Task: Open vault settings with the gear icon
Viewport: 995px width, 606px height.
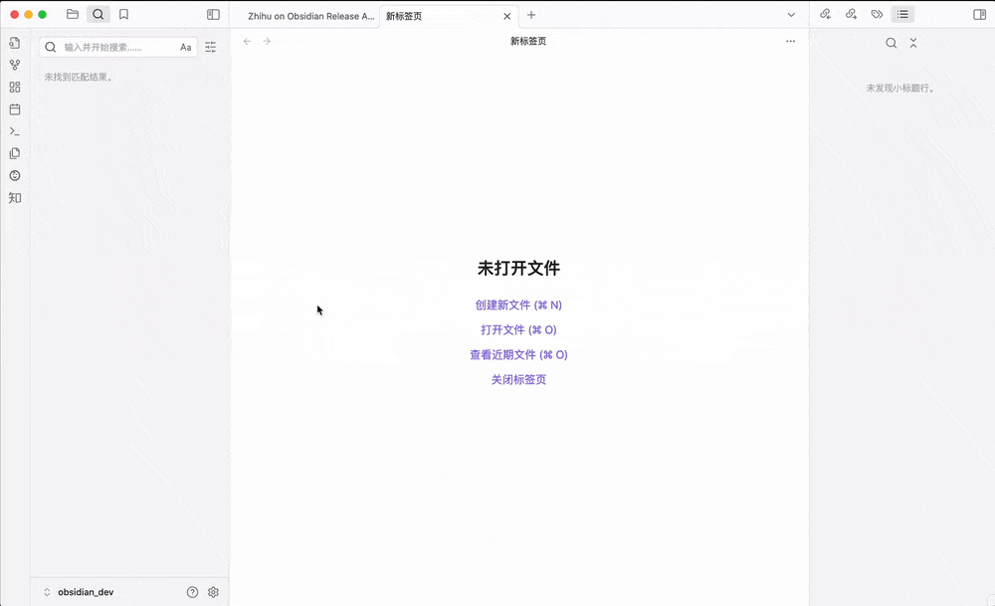Action: (212, 591)
